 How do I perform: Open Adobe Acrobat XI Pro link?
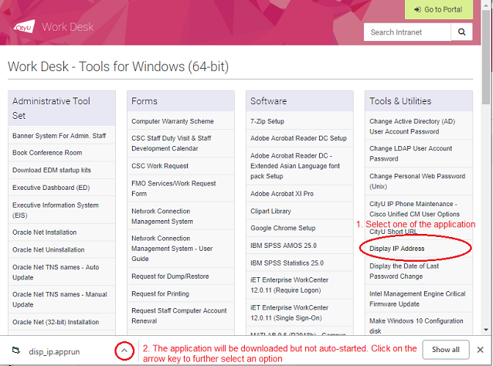click(x=282, y=193)
